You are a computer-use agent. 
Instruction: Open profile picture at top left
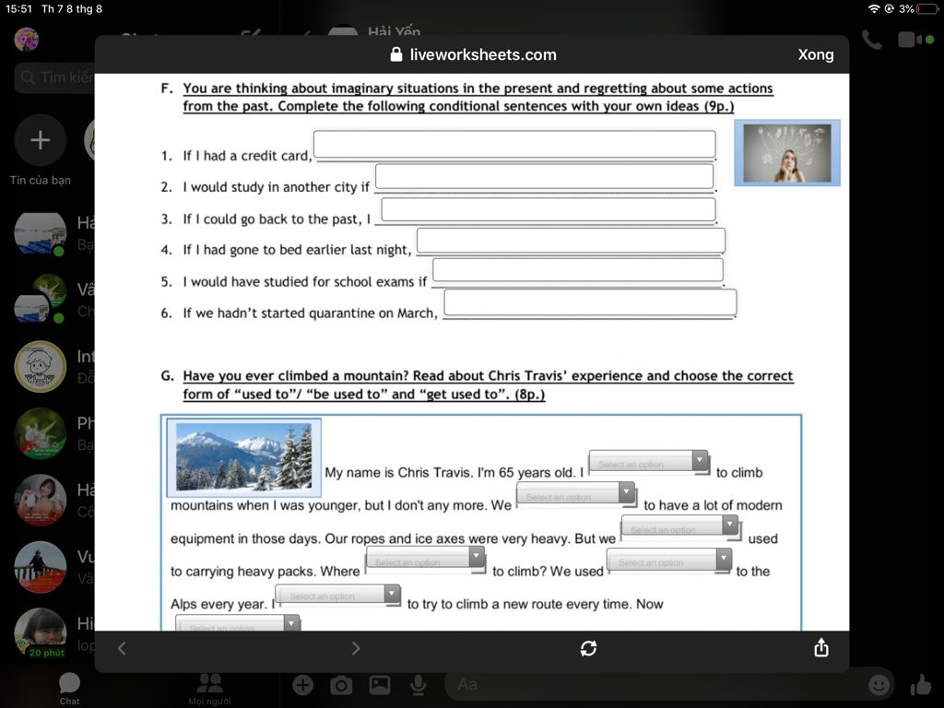pos(27,40)
